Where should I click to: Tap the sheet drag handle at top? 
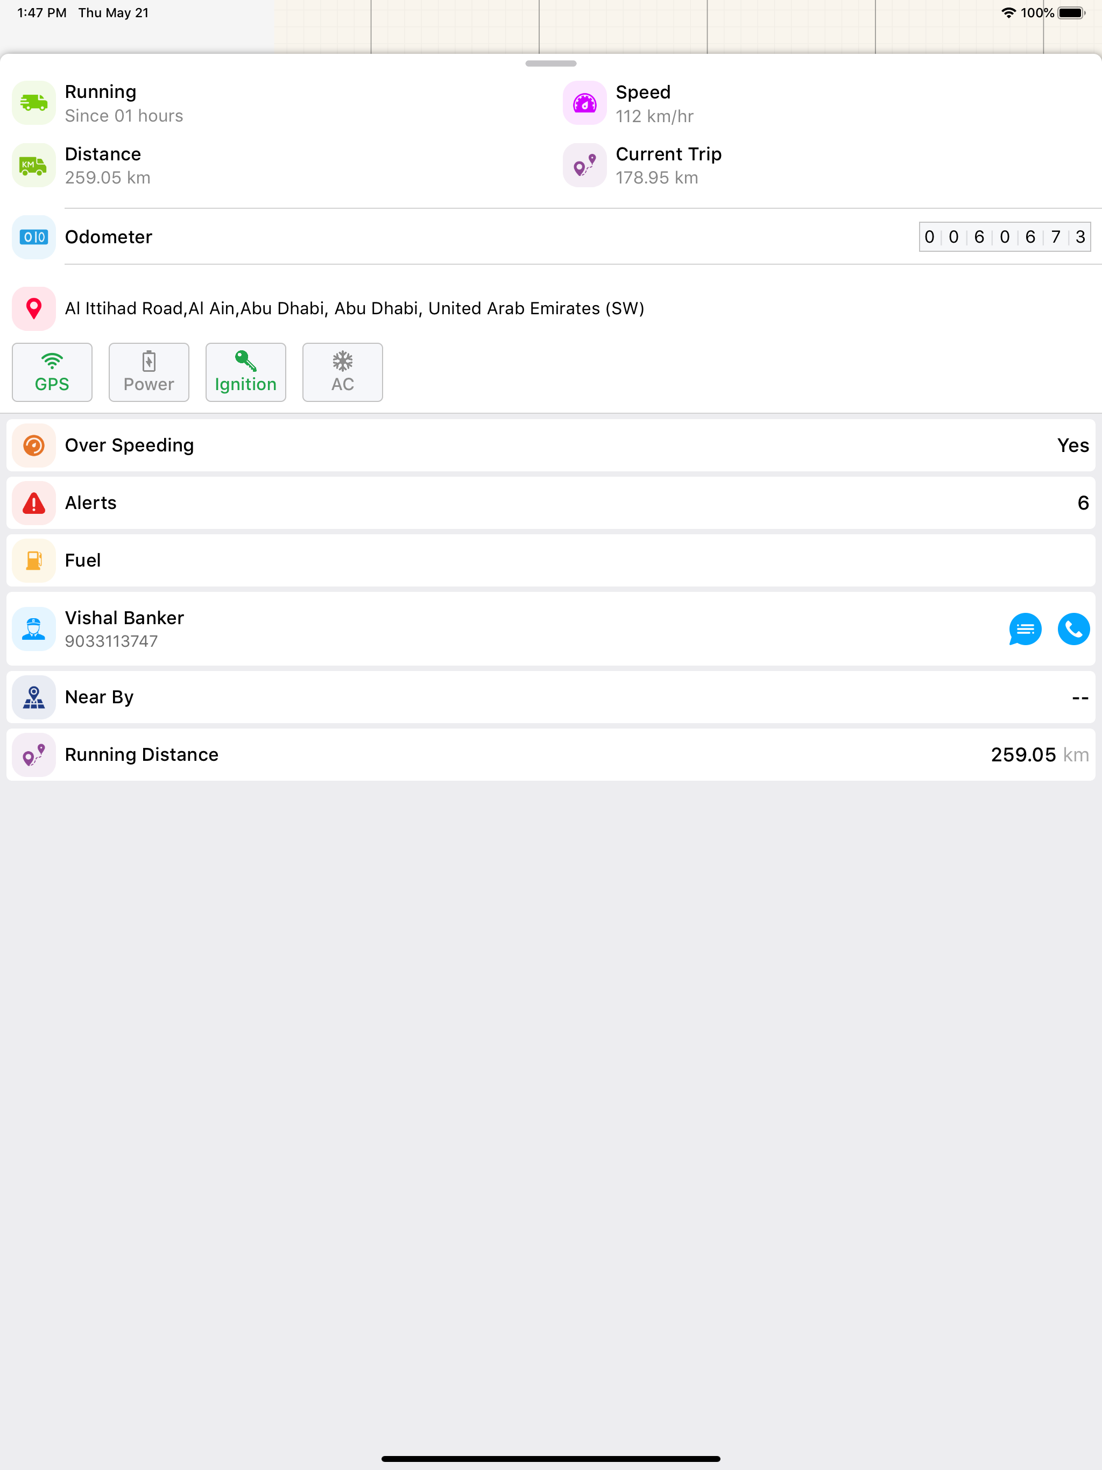[550, 64]
